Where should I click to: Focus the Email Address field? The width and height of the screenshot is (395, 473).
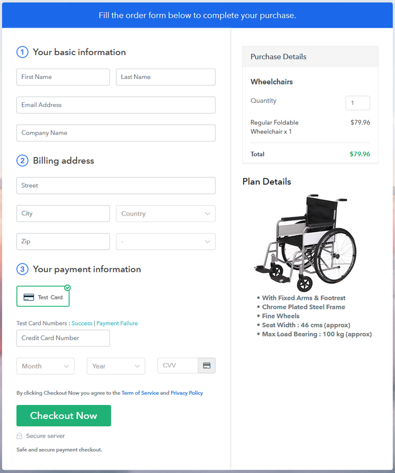point(116,105)
